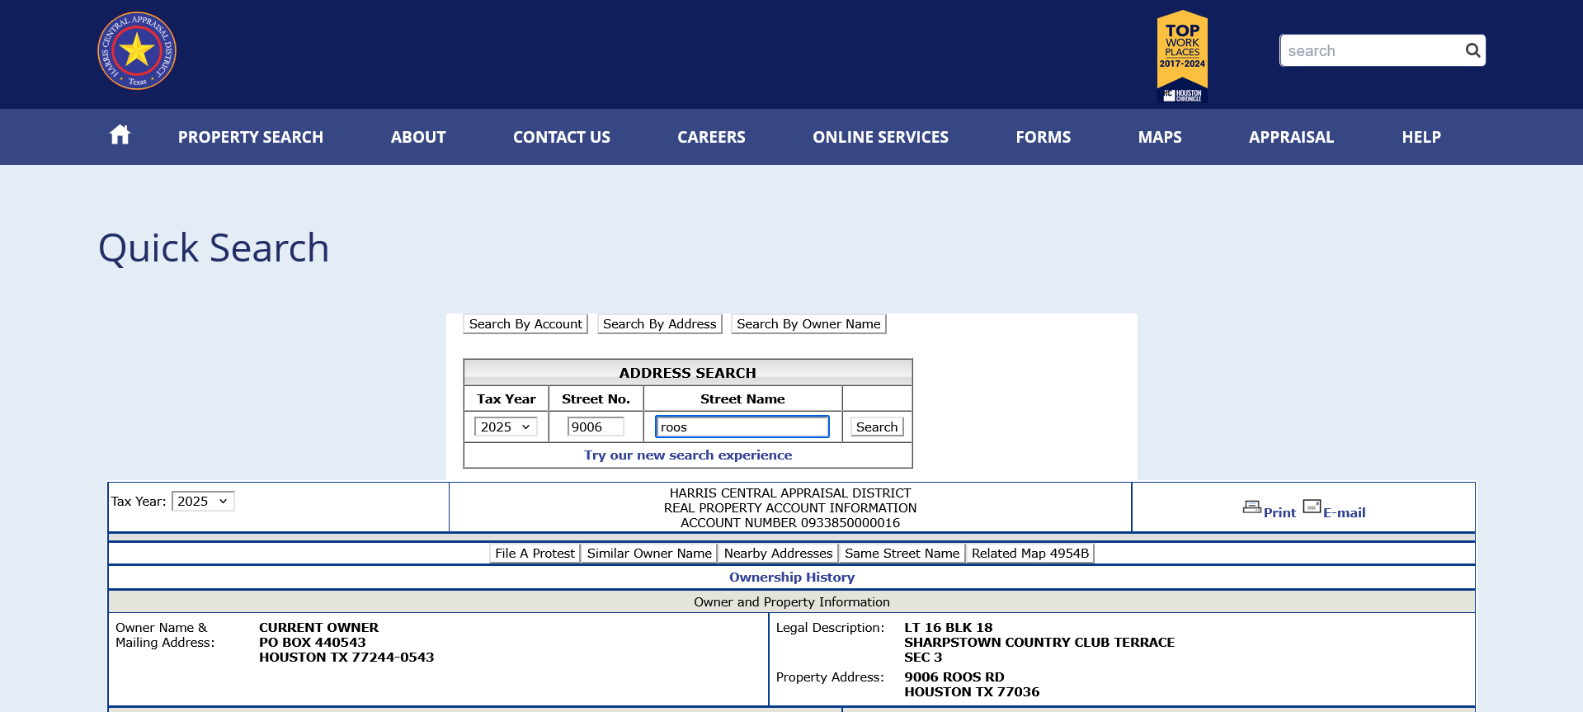
Task: Open the ABOUT menu
Action: point(418,137)
